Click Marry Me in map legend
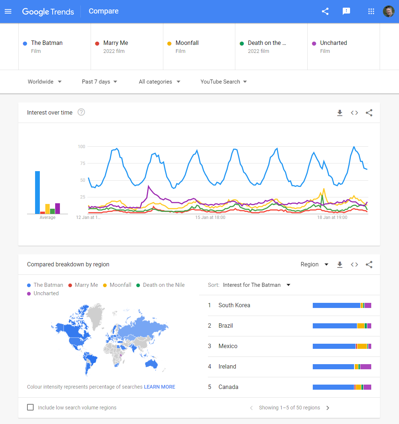 83,285
